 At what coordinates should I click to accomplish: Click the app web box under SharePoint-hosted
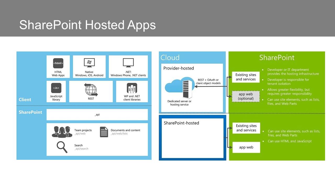pyautogui.click(x=246, y=147)
